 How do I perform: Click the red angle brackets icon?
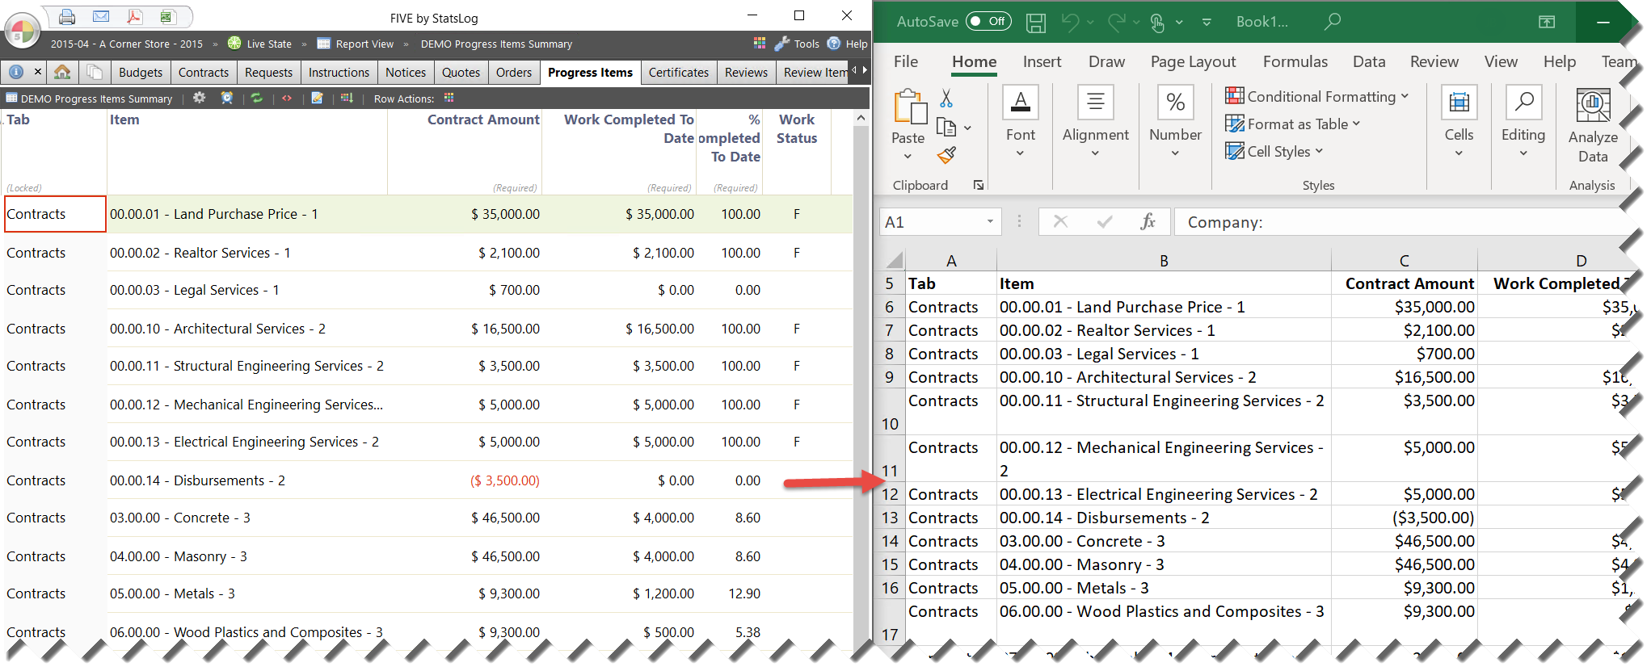287,98
